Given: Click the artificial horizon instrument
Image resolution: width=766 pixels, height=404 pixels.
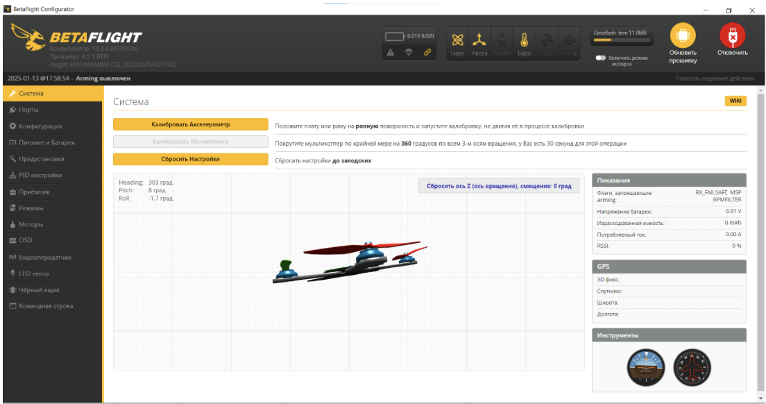Looking at the screenshot, I should tap(645, 367).
